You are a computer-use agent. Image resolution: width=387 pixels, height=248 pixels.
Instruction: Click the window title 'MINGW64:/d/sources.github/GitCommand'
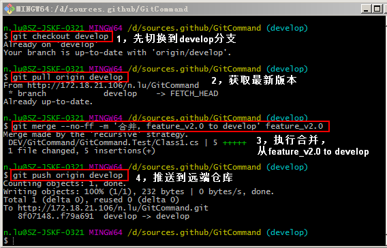pyautogui.click(x=102, y=9)
